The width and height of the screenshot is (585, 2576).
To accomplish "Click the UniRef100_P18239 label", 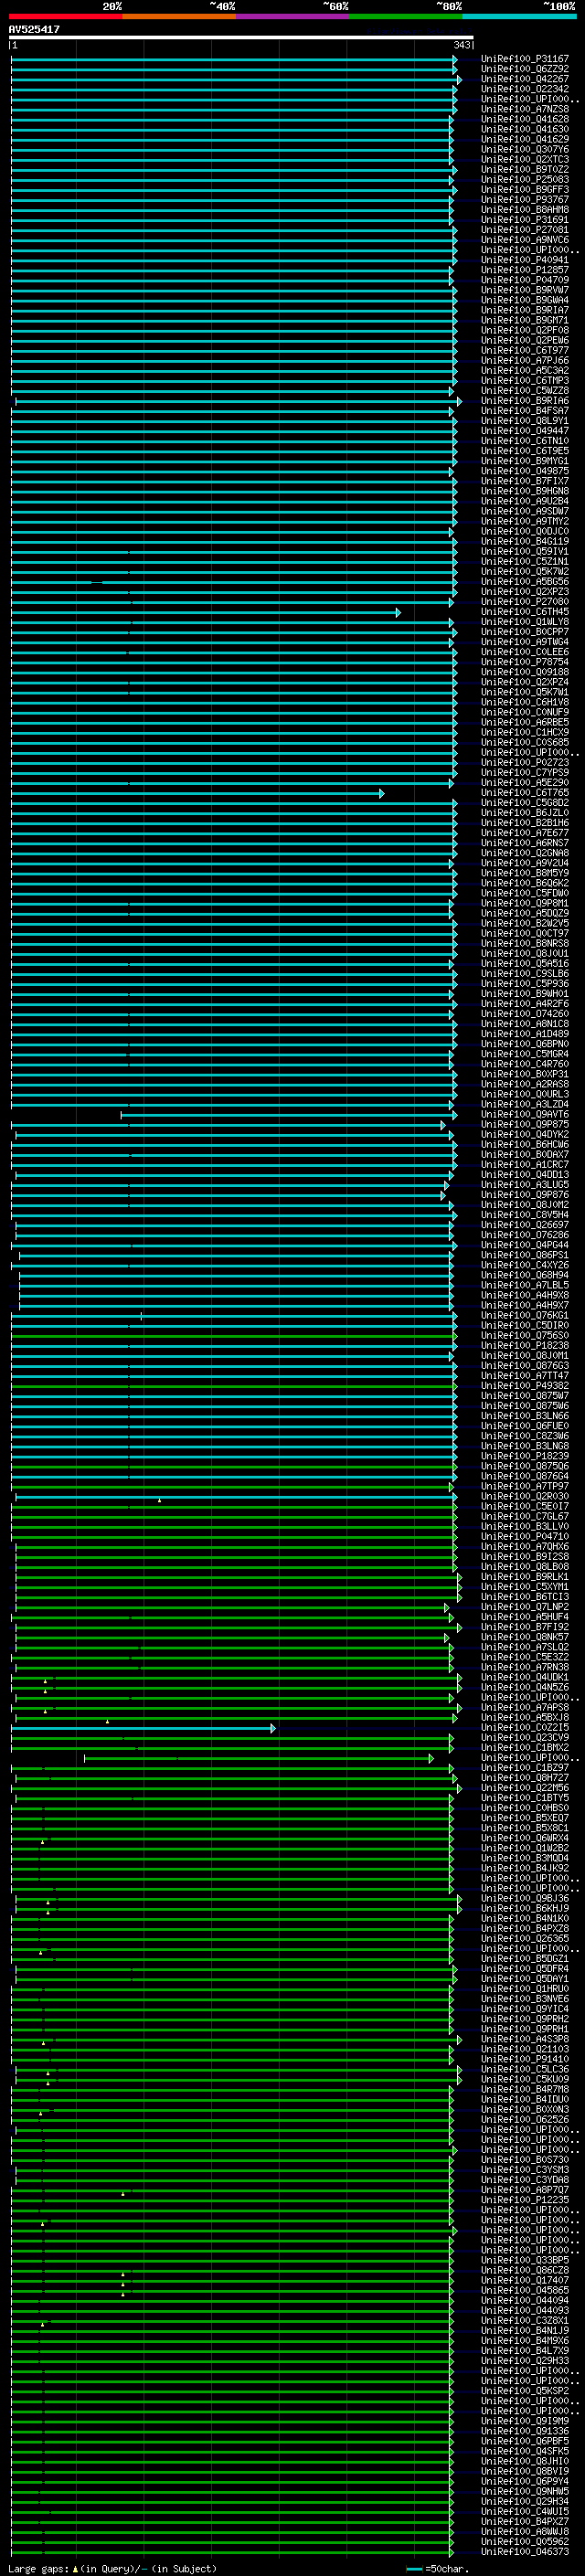I will [525, 1456].
